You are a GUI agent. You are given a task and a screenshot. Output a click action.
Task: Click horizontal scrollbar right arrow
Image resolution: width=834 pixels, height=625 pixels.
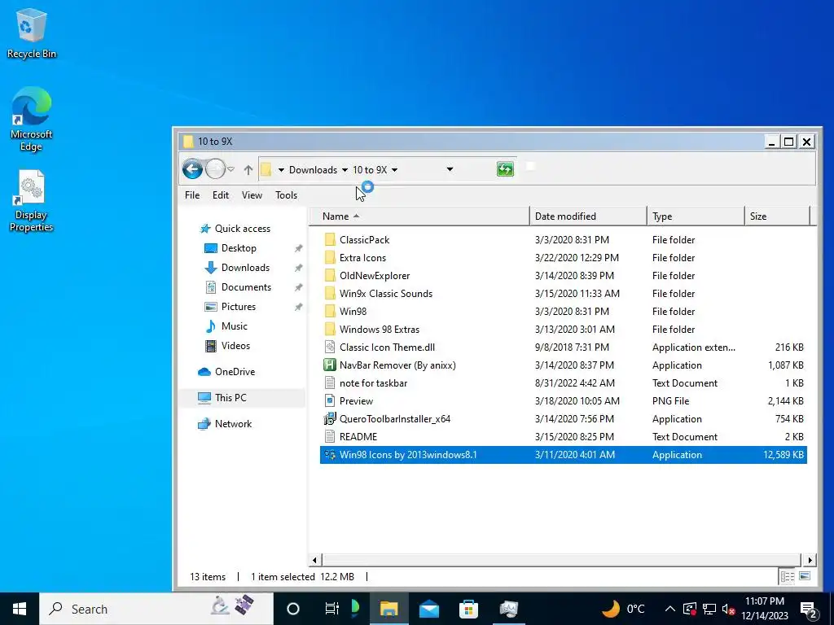810,560
